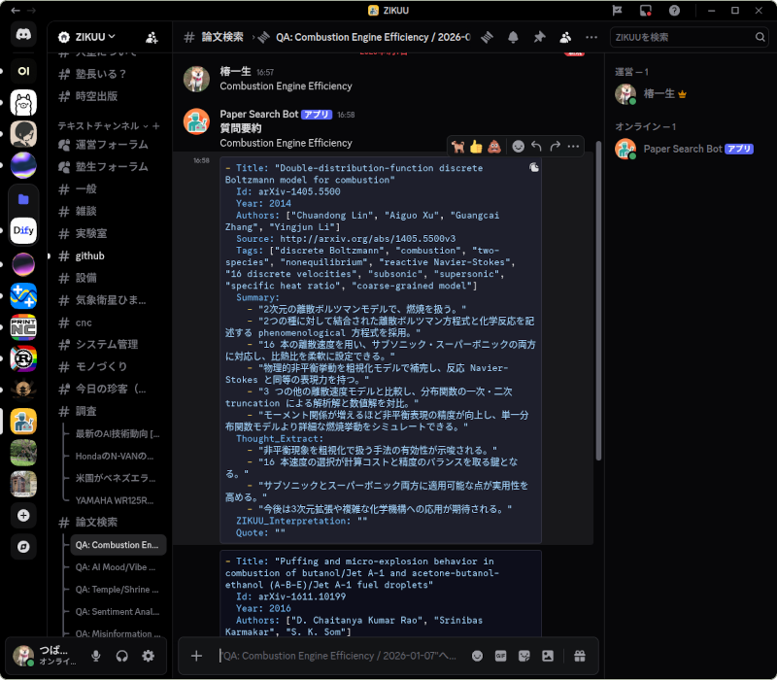This screenshot has width=777, height=680.
Task: Open more options ellipsis in header
Action: pyautogui.click(x=591, y=37)
